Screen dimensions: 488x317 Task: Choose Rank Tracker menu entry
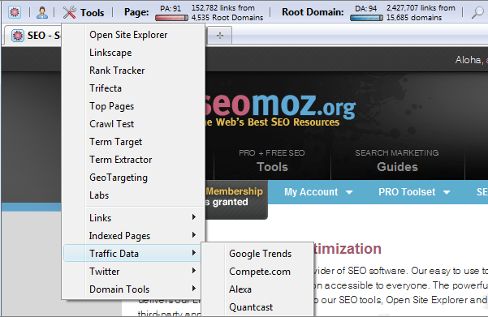coord(133,71)
